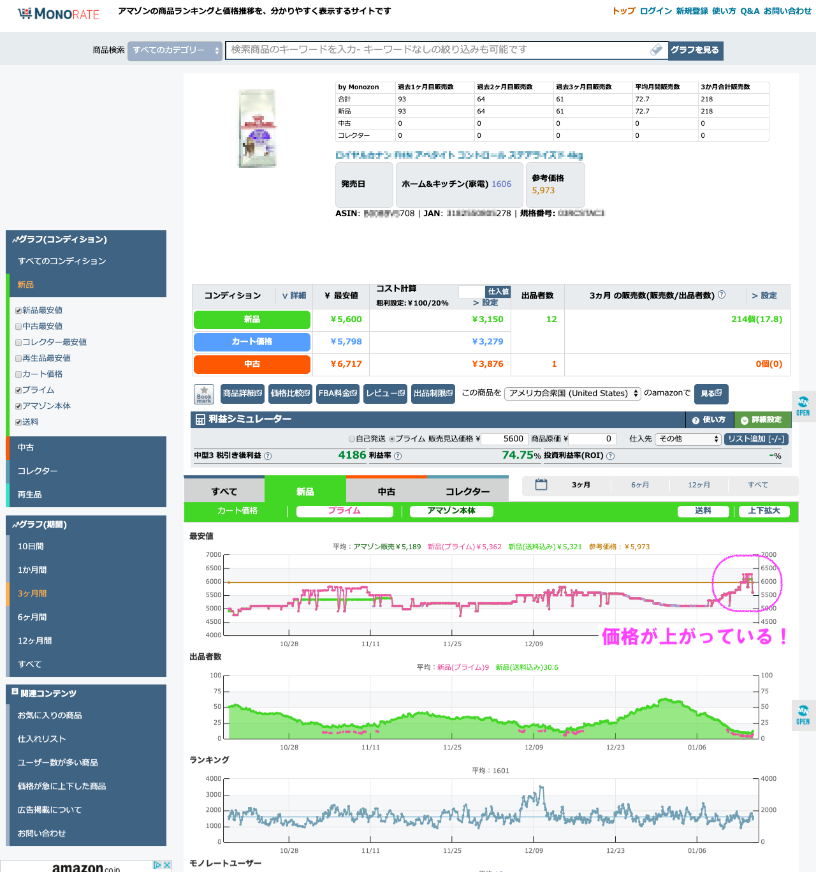The image size is (816, 872).
Task: Click the help icon beside 3ヵ月の販売数
Action: click(722, 295)
